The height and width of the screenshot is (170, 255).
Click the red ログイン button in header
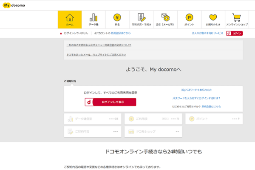pyautogui.click(x=234, y=33)
